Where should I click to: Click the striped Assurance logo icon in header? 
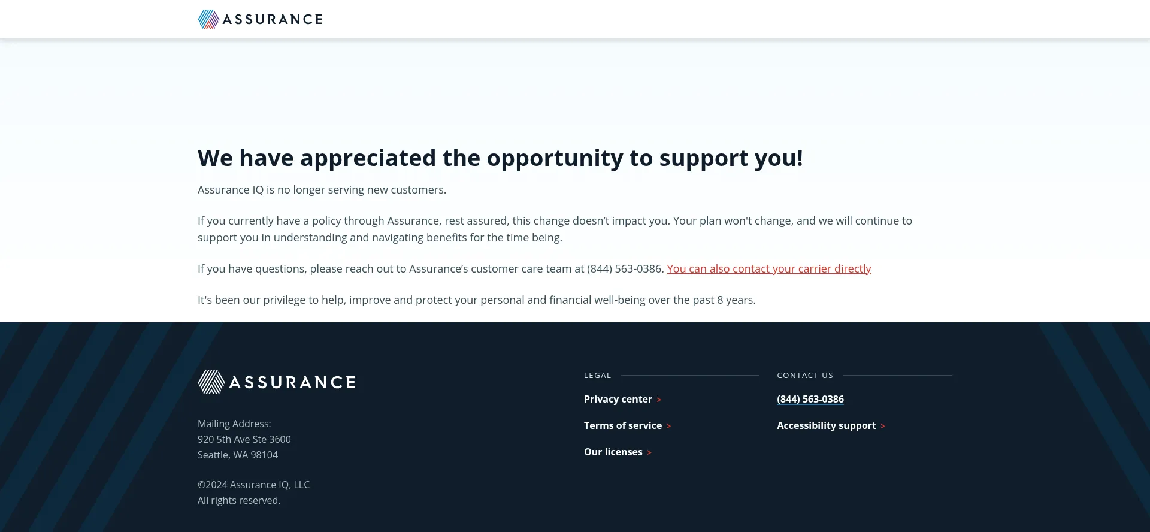(x=208, y=19)
